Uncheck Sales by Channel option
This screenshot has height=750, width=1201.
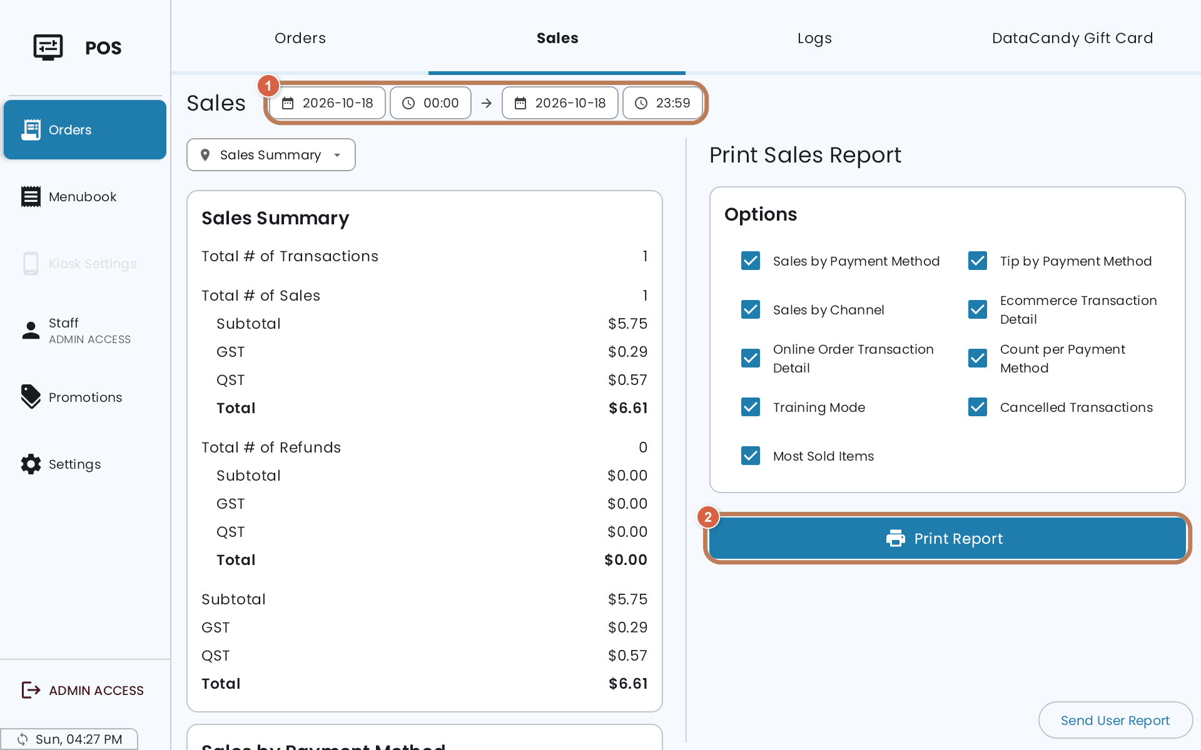(751, 309)
